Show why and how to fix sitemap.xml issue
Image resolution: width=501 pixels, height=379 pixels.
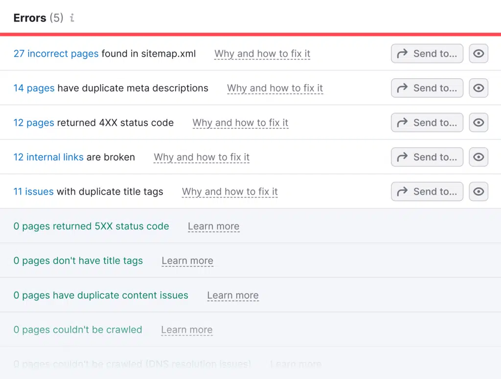pyautogui.click(x=262, y=54)
